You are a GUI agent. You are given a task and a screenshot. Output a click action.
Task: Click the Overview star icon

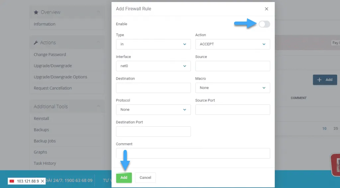tap(36, 12)
